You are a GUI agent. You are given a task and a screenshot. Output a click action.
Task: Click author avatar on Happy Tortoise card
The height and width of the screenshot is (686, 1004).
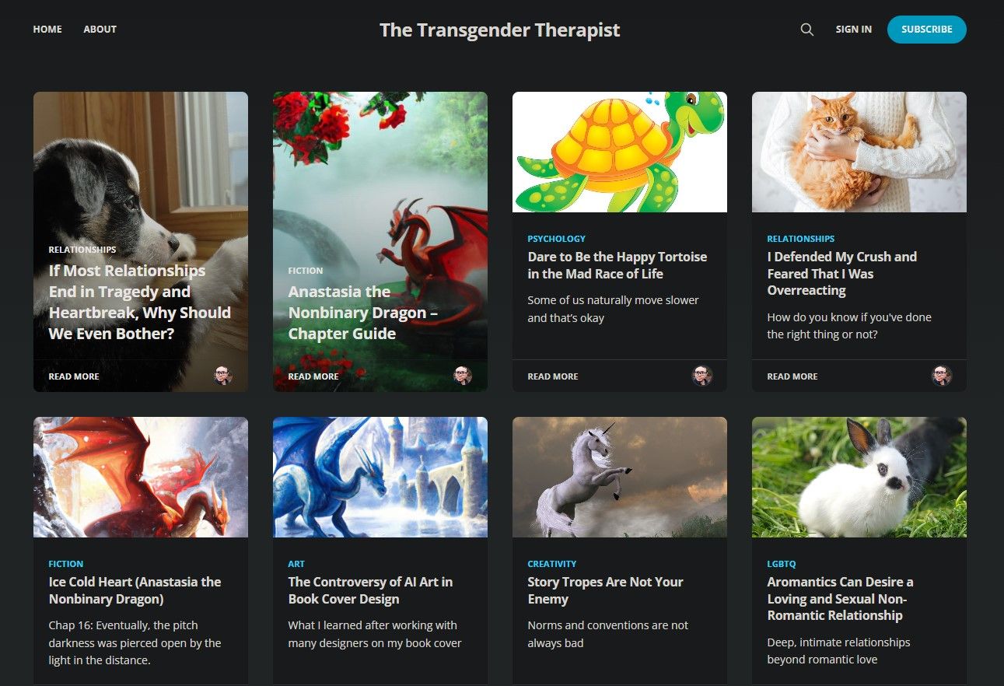[x=702, y=376]
